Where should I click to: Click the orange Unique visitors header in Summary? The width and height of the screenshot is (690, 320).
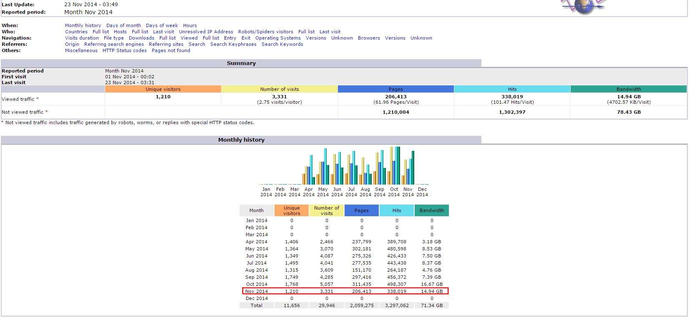coord(163,89)
